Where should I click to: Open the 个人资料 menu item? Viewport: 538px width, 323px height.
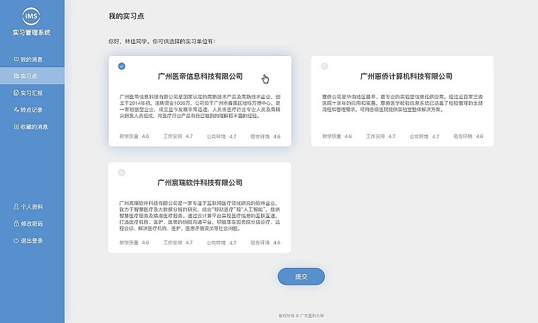[32, 207]
